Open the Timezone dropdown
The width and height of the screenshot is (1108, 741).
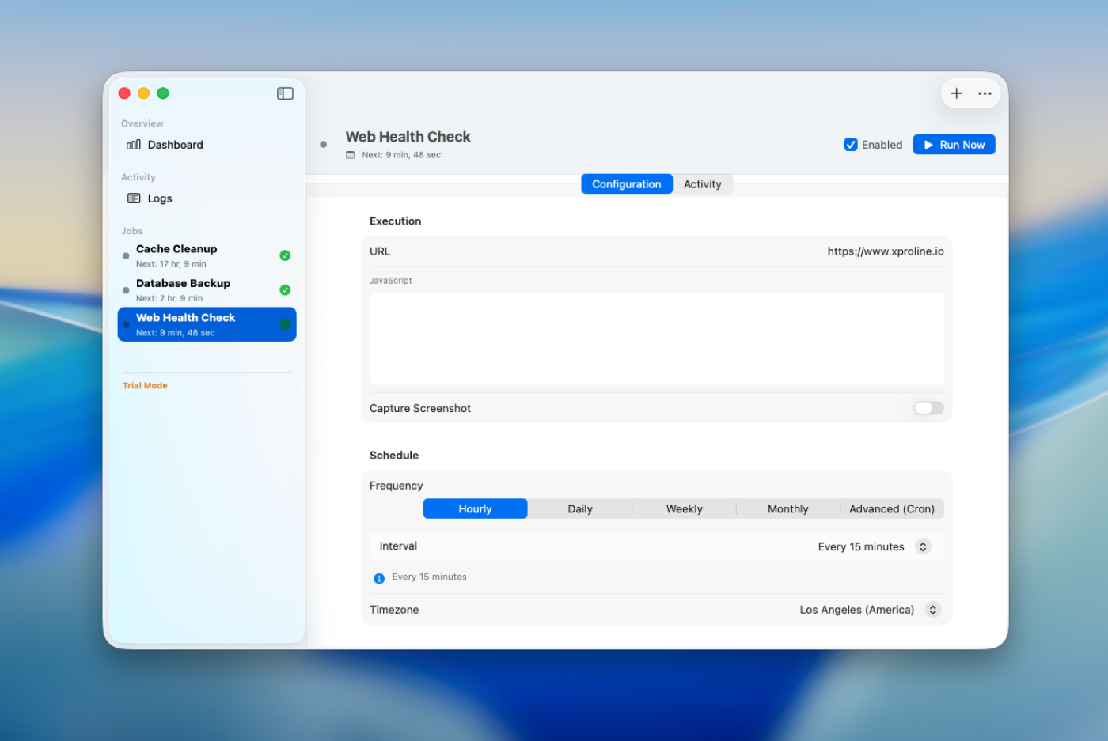pyautogui.click(x=932, y=610)
